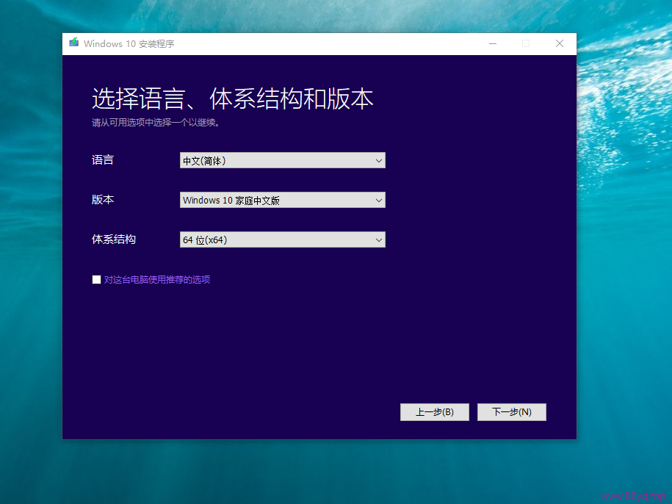Viewport: 672px width, 504px height.
Task: Minimize the Windows 10 安装程序 window
Action: [493, 44]
